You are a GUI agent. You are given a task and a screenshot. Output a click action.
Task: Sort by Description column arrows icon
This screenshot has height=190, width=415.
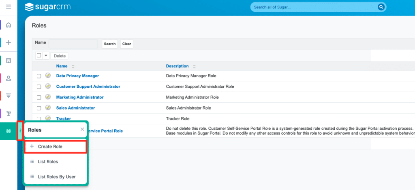tap(195, 66)
